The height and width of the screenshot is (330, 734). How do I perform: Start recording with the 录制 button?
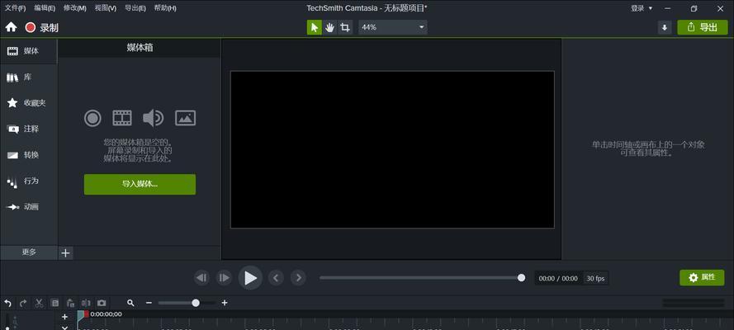click(x=42, y=27)
